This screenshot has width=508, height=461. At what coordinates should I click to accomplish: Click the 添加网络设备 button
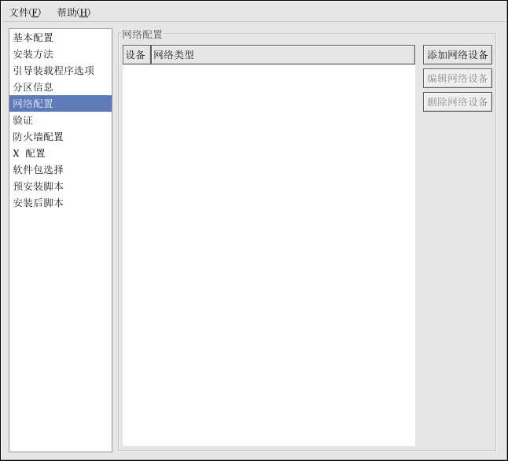pyautogui.click(x=458, y=55)
